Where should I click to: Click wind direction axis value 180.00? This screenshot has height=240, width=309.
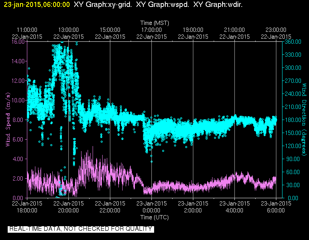click(x=293, y=120)
